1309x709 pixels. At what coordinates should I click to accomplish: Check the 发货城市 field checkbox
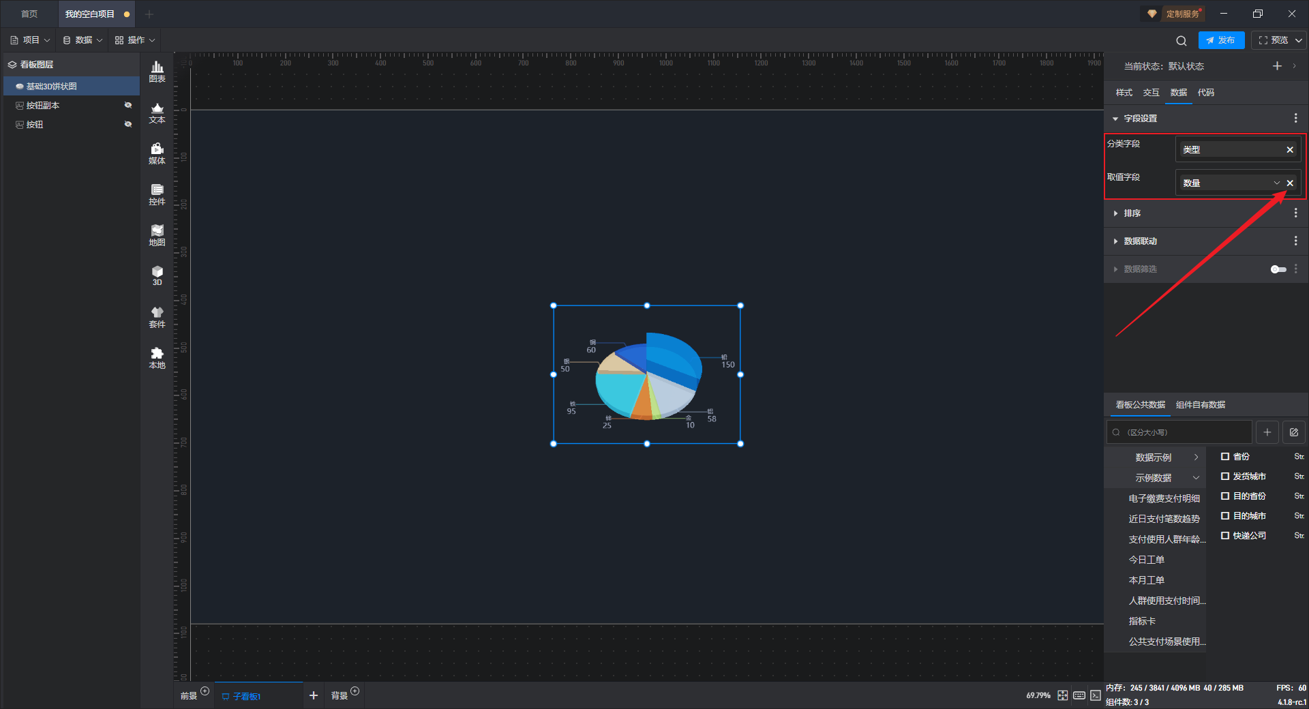(1225, 477)
